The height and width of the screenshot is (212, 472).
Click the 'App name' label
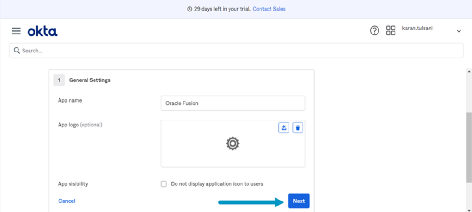click(70, 100)
